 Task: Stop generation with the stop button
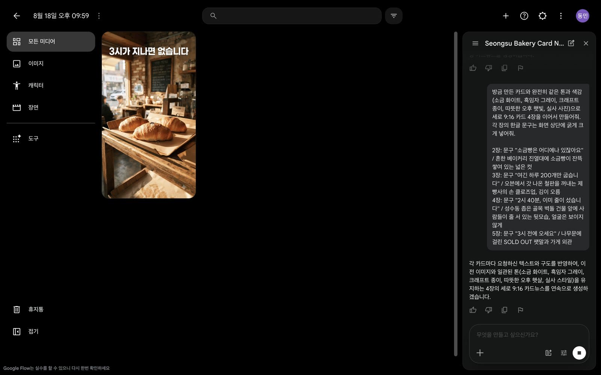click(579, 353)
